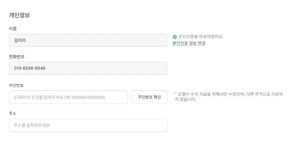293x142 pixels.
Task: Select the 전화번호 field showing 010-6546-6546
Action: coord(88,68)
